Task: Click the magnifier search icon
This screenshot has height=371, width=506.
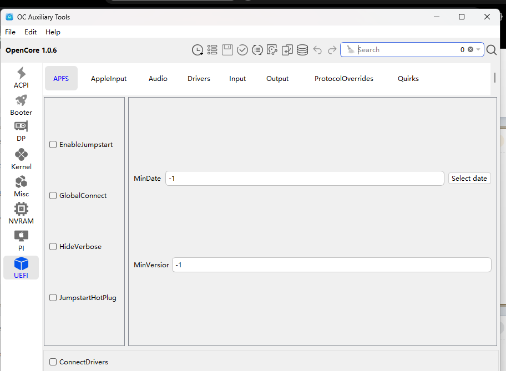Action: click(x=492, y=50)
